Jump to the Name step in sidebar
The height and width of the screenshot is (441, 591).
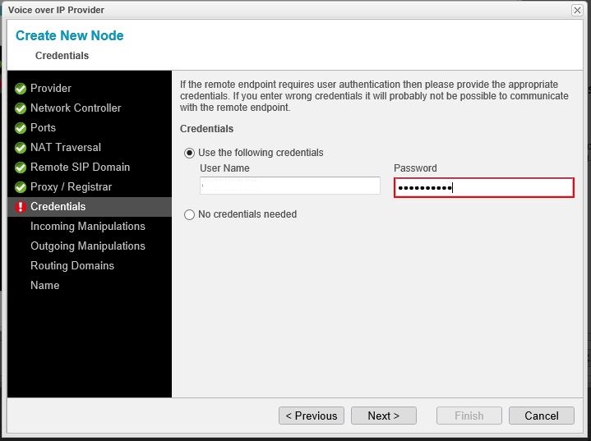point(44,286)
